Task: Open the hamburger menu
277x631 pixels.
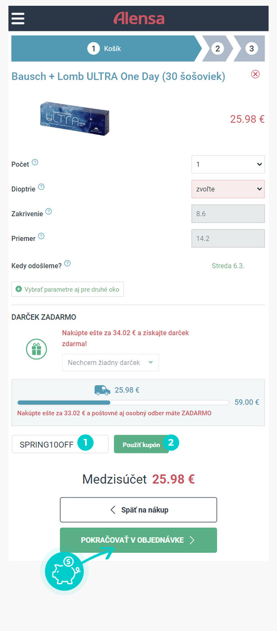Action: point(18,18)
